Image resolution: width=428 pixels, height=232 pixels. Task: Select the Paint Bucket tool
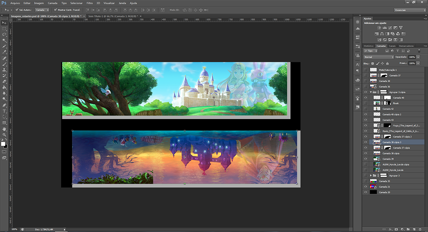coord(4,88)
